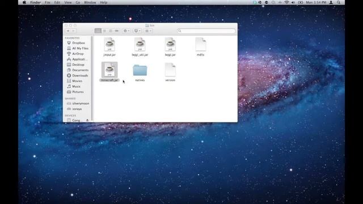Switch to column view
Image resolution: width=363 pixels, height=204 pixels.
pos(111,31)
